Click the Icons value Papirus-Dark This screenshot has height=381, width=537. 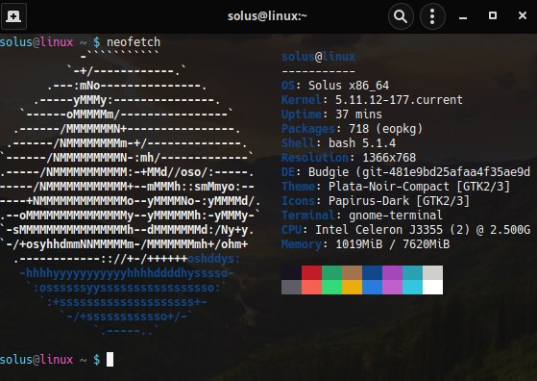point(369,201)
